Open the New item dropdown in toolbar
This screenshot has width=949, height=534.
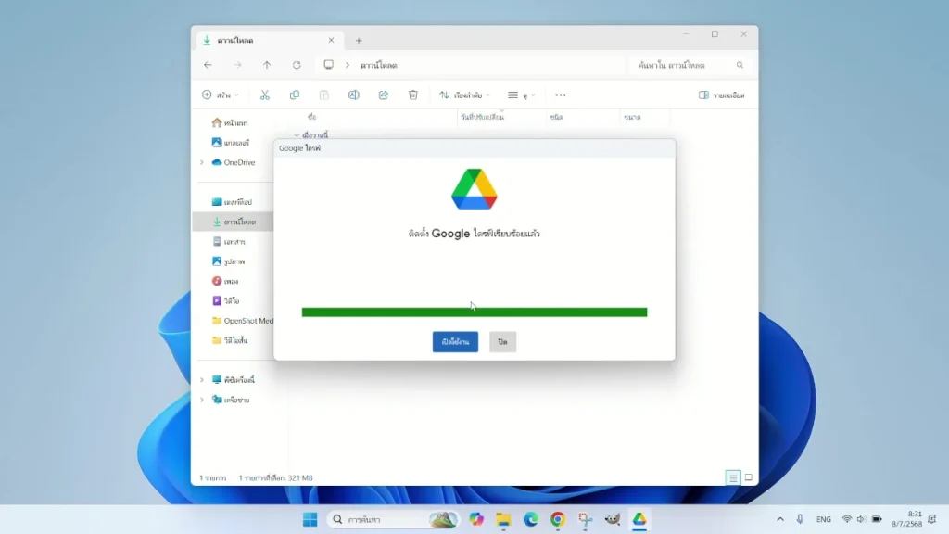tap(220, 95)
